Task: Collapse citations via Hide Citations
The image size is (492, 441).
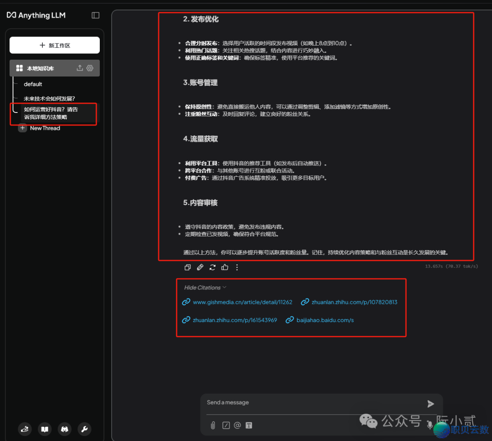Action: coord(204,287)
